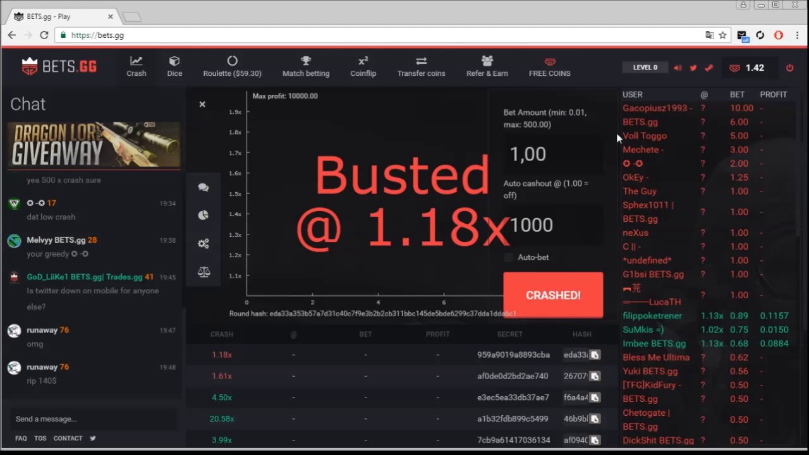Click the Dragon Lore Giveaway banner
The image size is (809, 455).
(x=94, y=145)
